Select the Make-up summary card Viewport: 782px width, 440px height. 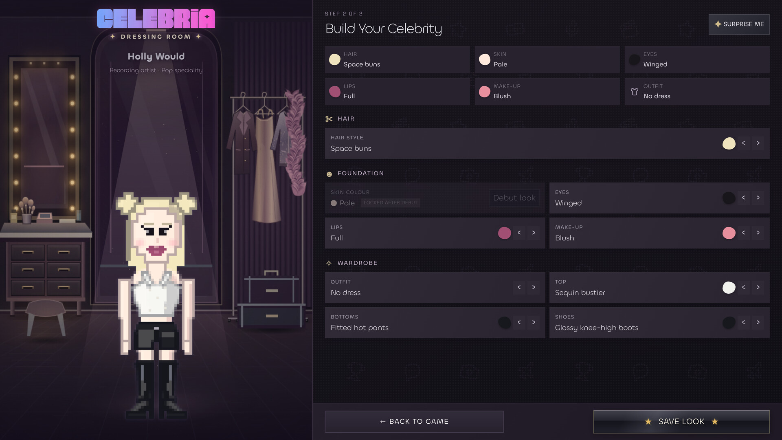547,92
